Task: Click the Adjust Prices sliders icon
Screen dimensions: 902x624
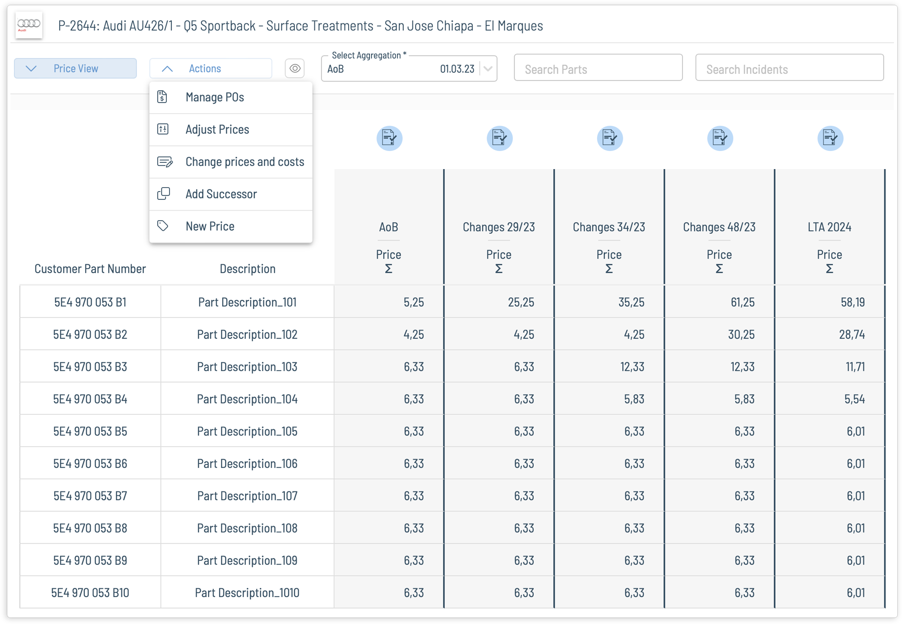Action: [x=163, y=129]
